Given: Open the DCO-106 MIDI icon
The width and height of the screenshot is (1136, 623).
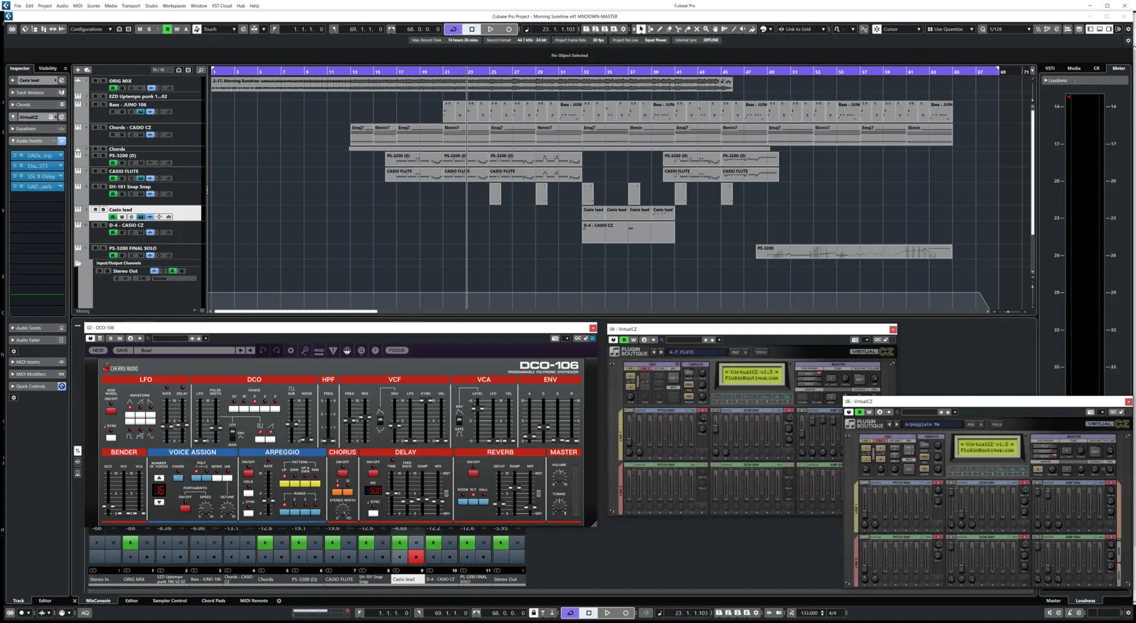Looking at the screenshot, I should tap(319, 350).
